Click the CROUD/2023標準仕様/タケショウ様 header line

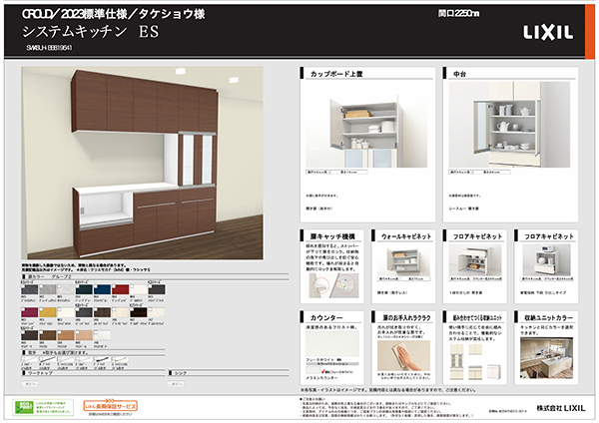(114, 14)
